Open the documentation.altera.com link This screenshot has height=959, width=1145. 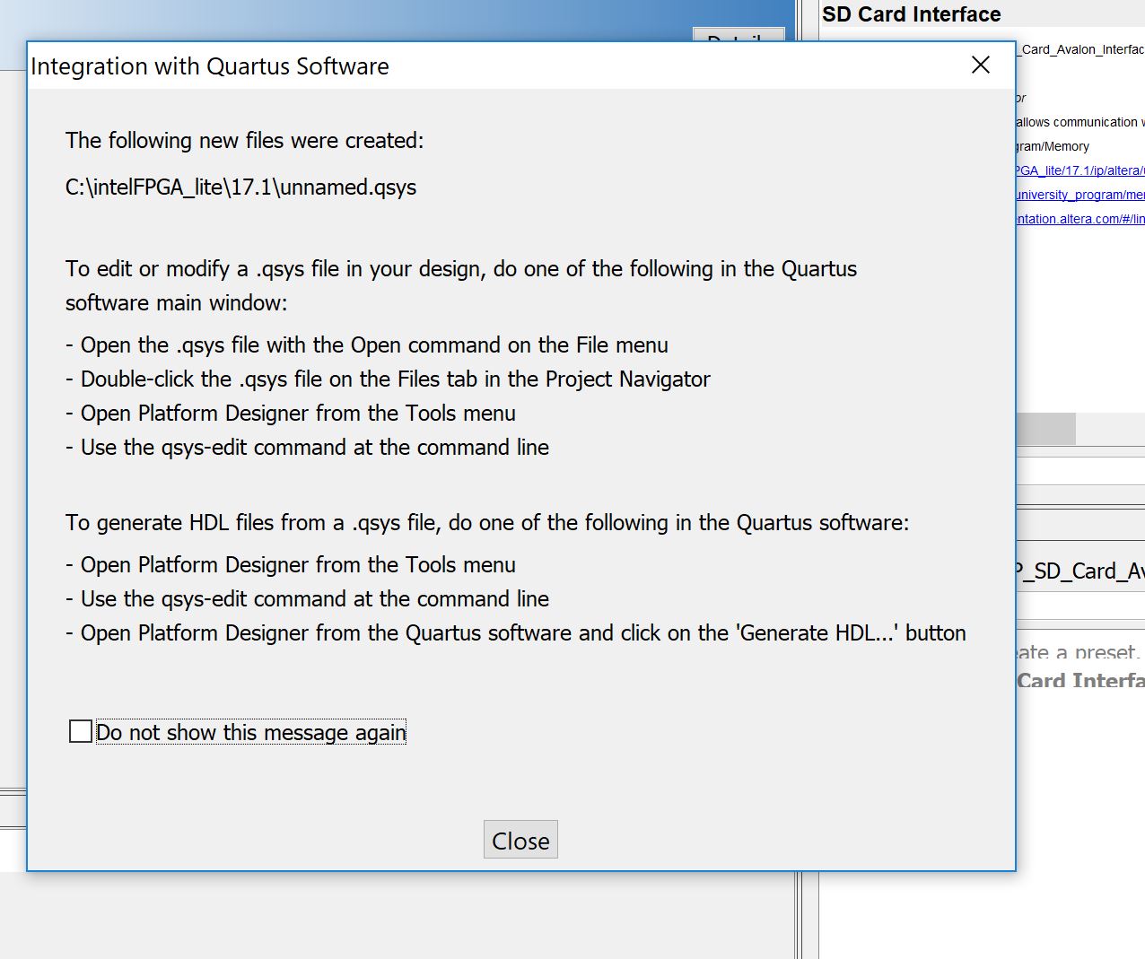tap(1079, 219)
